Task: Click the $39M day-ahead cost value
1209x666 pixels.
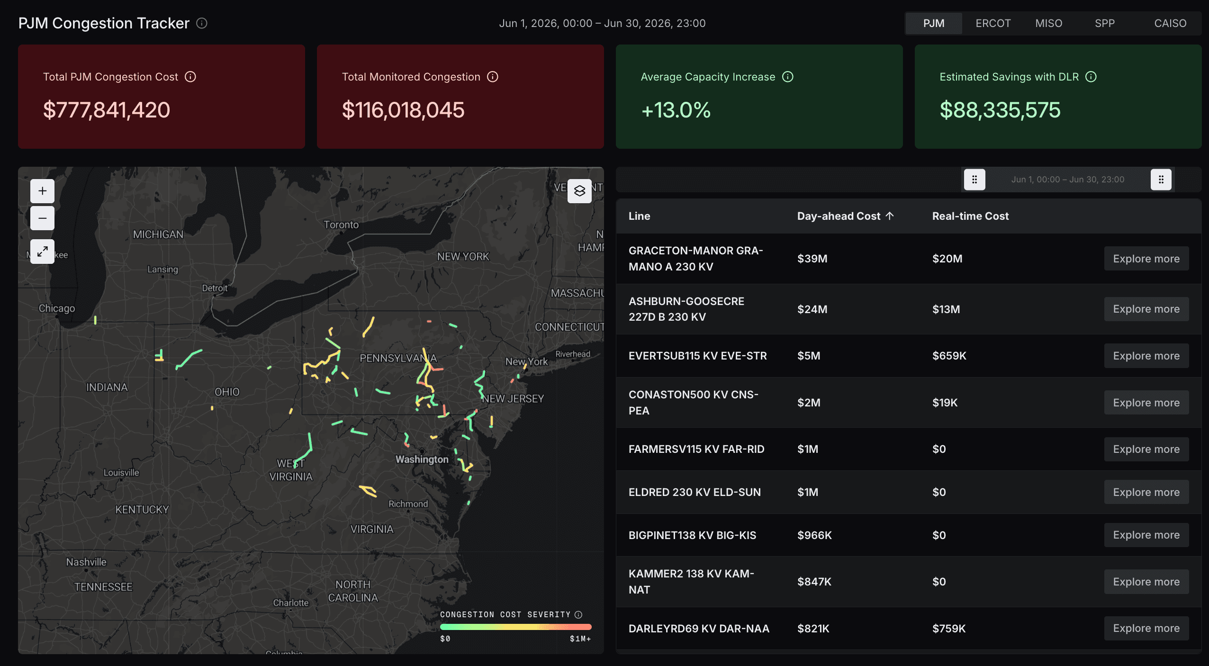Action: coord(812,259)
